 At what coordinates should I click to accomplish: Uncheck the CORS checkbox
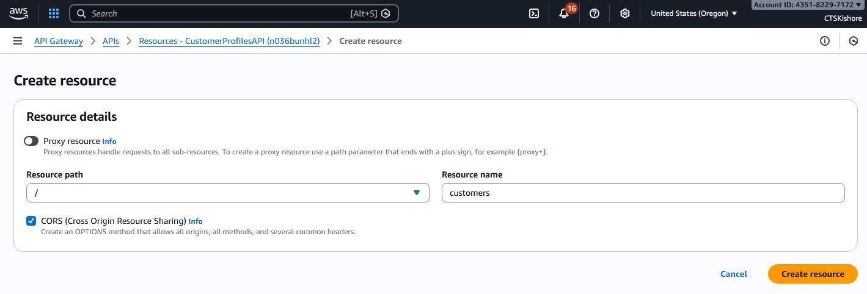(31, 221)
